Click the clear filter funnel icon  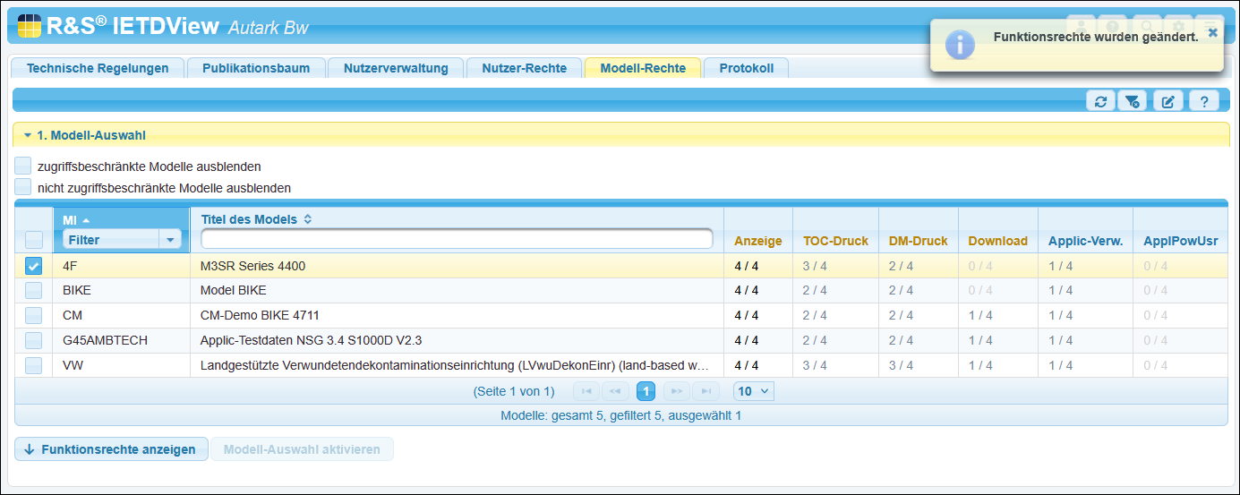1133,101
